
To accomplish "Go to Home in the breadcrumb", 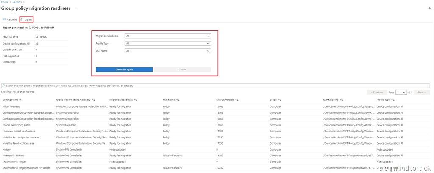I will tap(5, 2).
